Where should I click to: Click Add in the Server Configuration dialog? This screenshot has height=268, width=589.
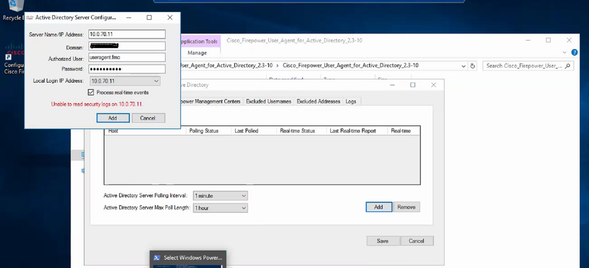(113, 118)
